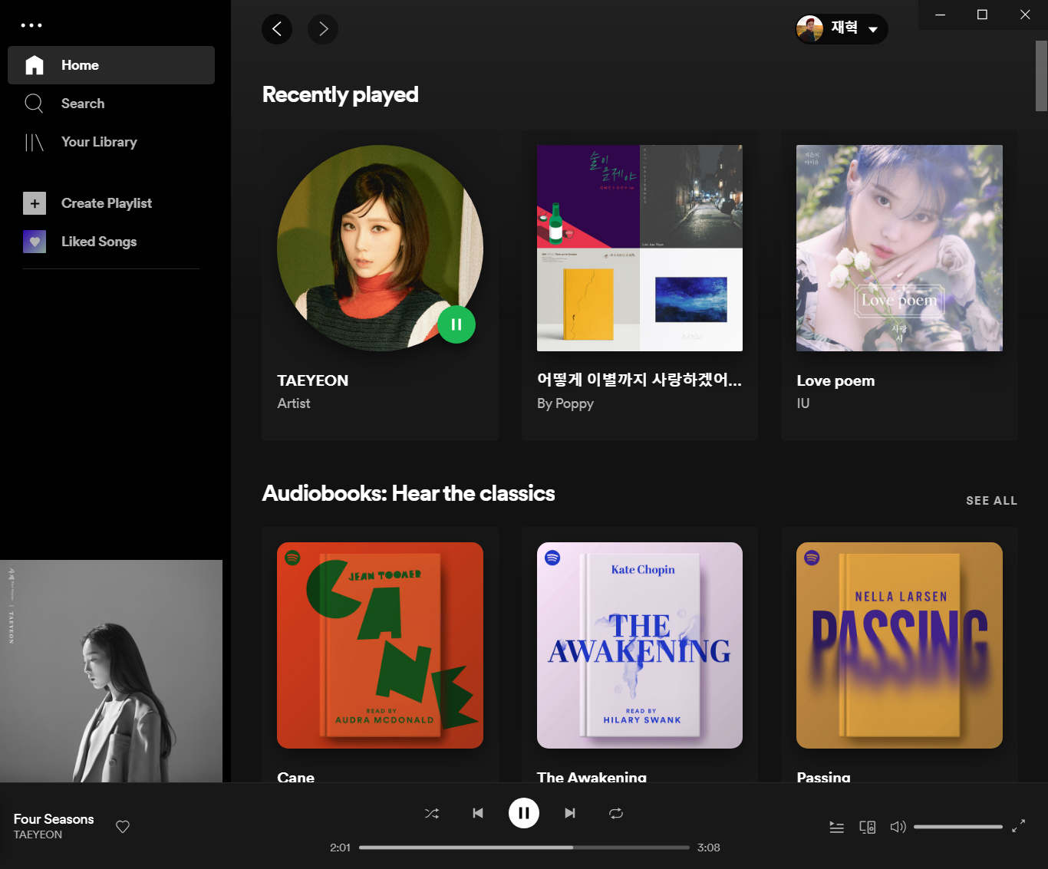Open the playlist by Poppy cover
The width and height of the screenshot is (1048, 869).
tap(640, 248)
